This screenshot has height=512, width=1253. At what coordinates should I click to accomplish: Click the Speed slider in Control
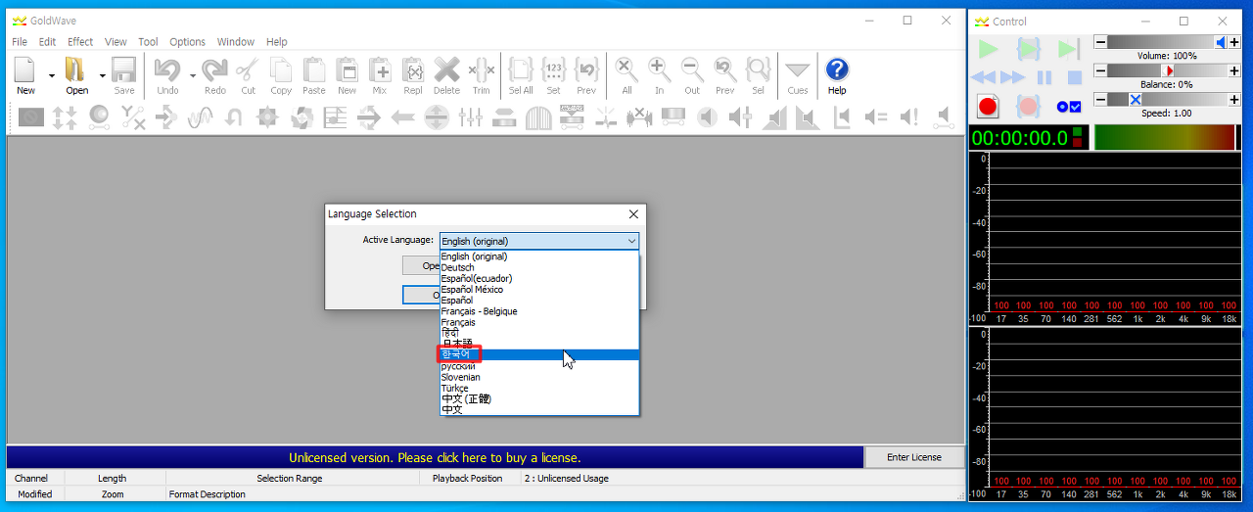click(1166, 99)
